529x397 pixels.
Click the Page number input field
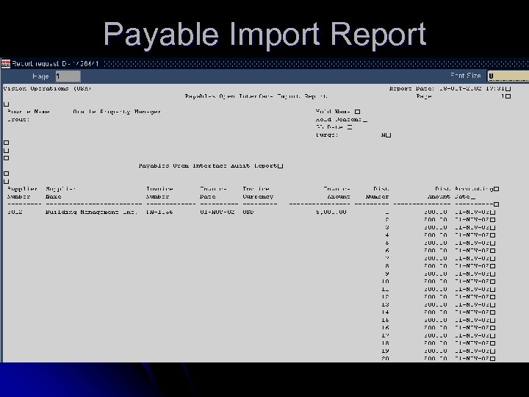(x=68, y=76)
